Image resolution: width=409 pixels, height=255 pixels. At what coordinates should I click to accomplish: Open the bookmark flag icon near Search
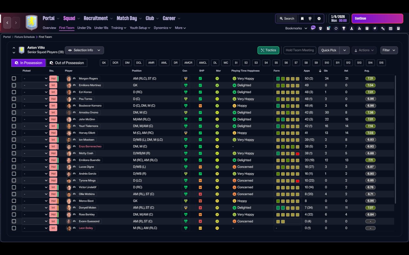[302, 18]
